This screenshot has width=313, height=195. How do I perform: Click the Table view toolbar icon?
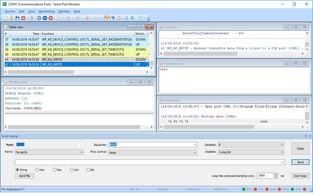coord(59,18)
